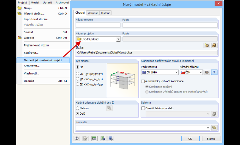This screenshot has height=145, width=240.
Task: Click the load default settings icon
Action: [x=111, y=139]
